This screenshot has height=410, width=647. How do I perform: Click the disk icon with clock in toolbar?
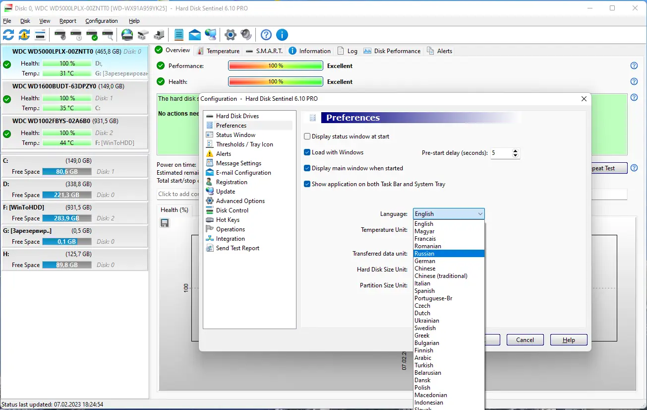click(x=76, y=35)
